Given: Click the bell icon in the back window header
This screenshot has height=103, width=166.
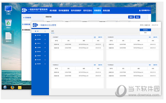Looking at the screenshot, I should pyautogui.click(x=140, y=10).
